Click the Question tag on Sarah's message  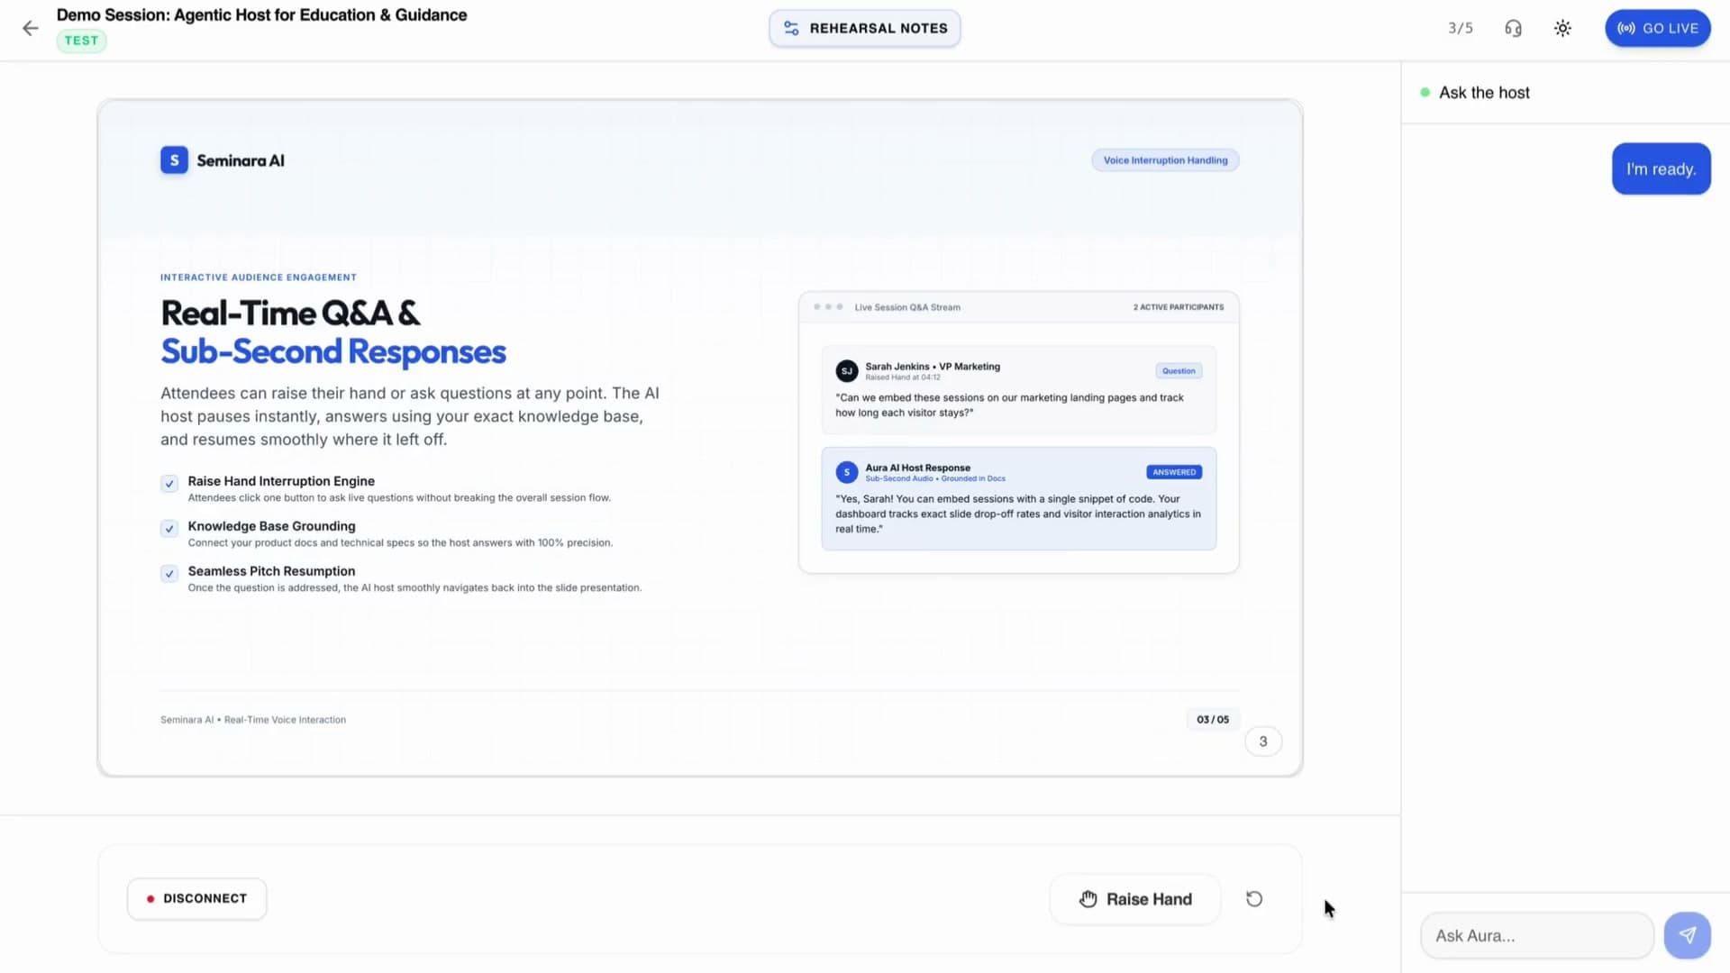pos(1179,371)
